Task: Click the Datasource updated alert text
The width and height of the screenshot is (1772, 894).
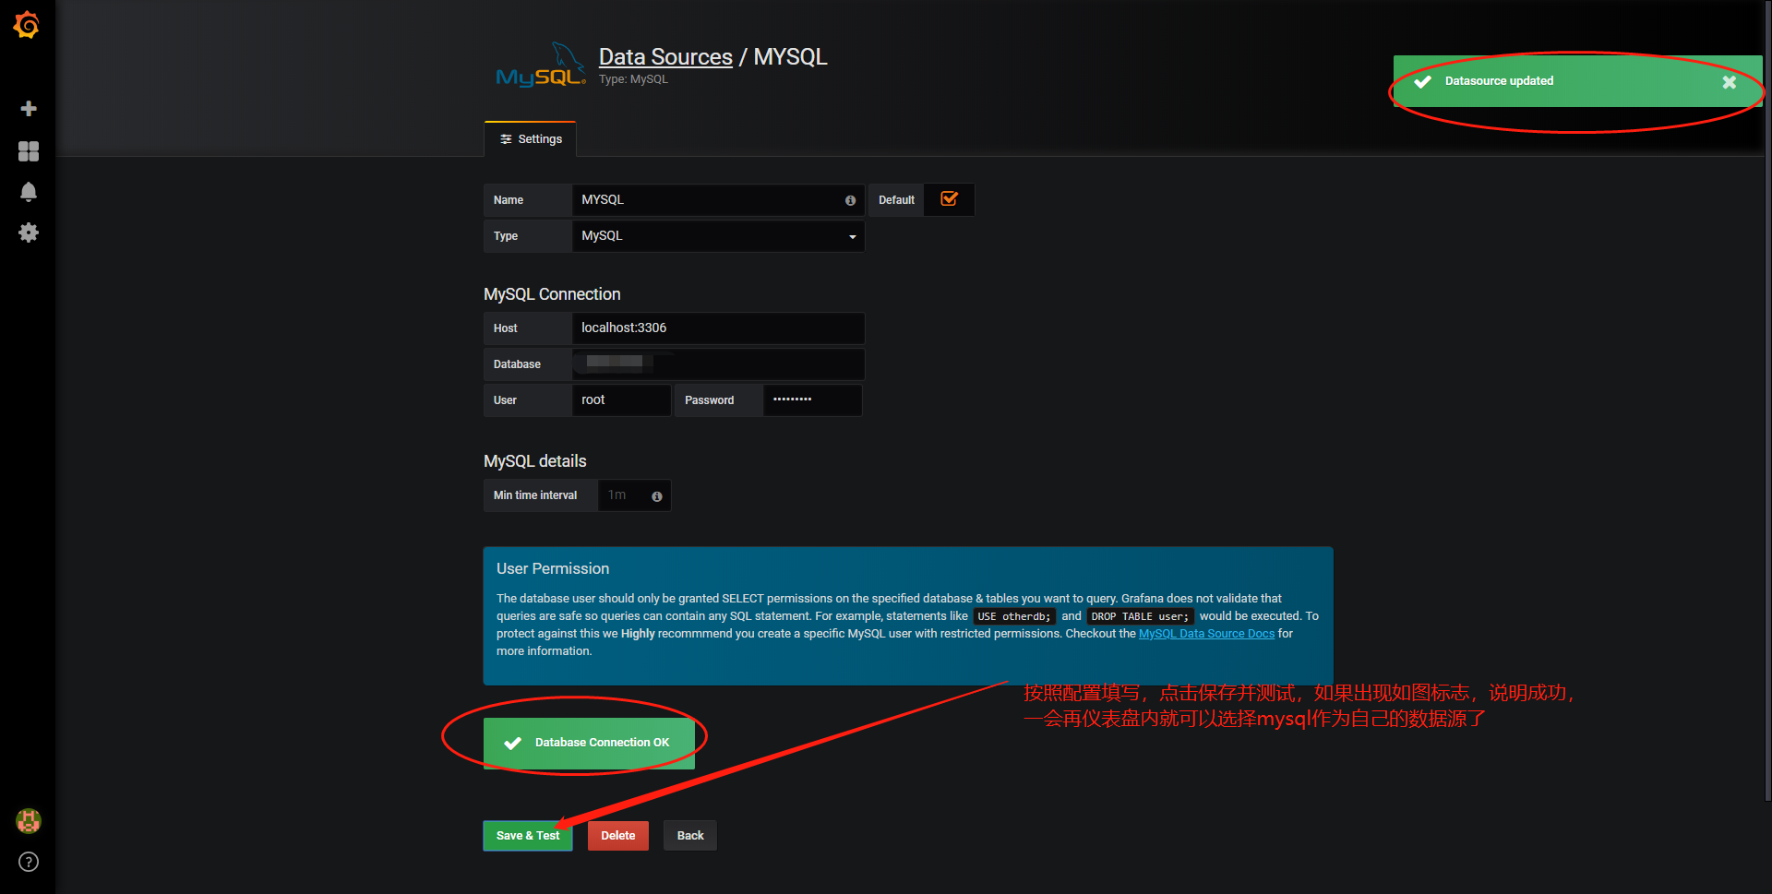Action: click(x=1499, y=81)
